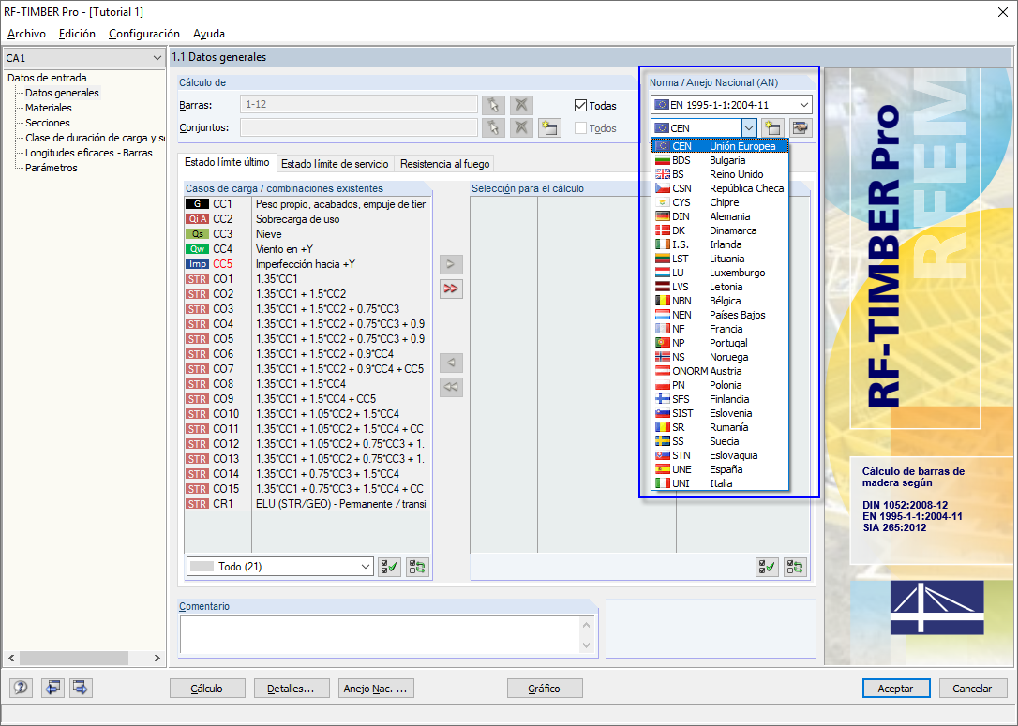The height and width of the screenshot is (726, 1018).
Task: Choose ONORM Austria in dropdown list
Action: [720, 371]
